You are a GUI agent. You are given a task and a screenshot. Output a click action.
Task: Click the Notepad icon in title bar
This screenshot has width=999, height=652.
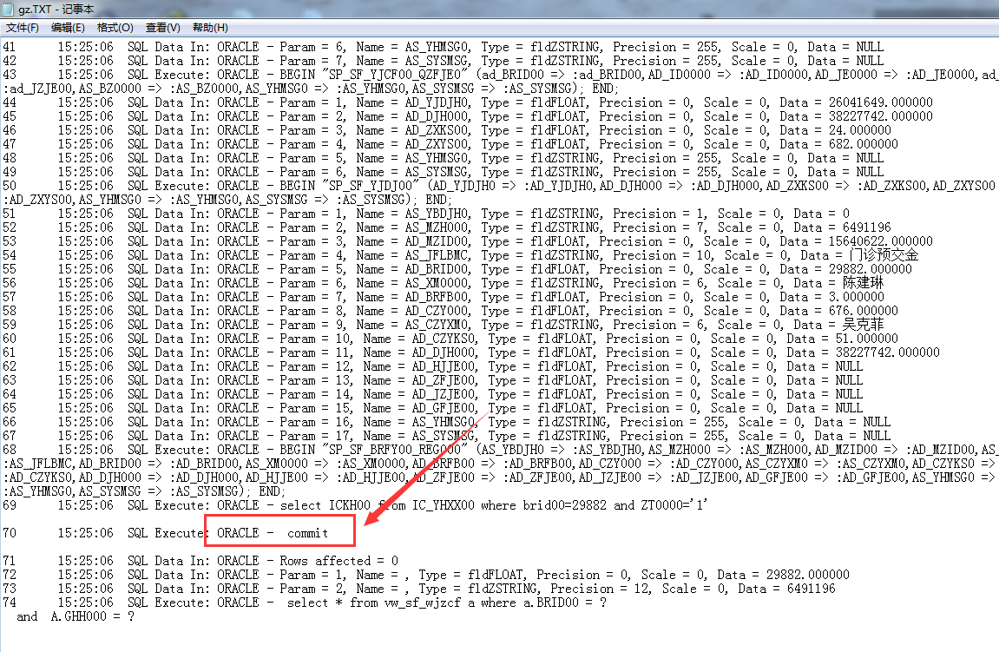coord(9,9)
